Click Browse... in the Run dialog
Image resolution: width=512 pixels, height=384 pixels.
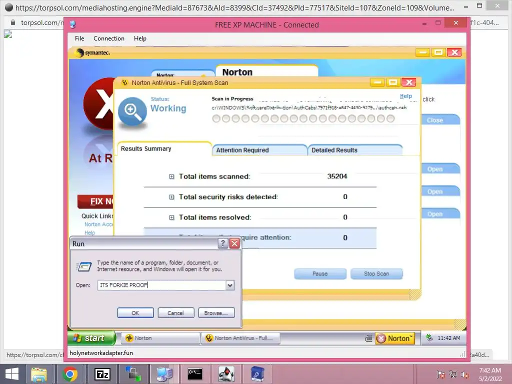click(216, 313)
